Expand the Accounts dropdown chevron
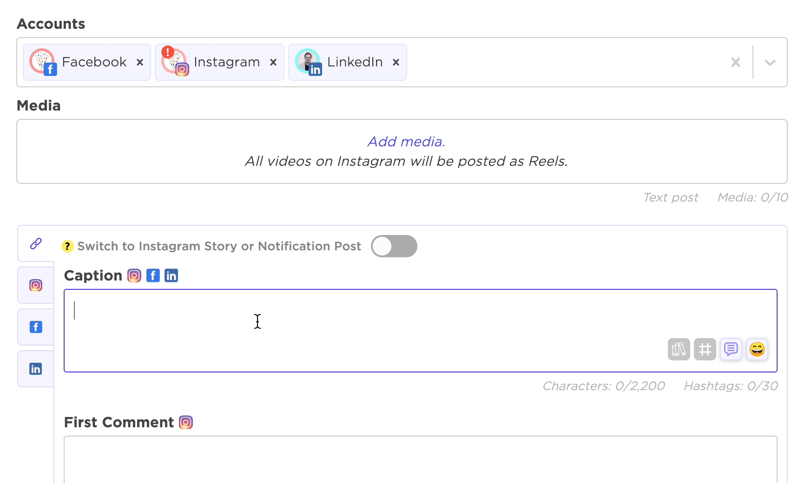 (770, 63)
